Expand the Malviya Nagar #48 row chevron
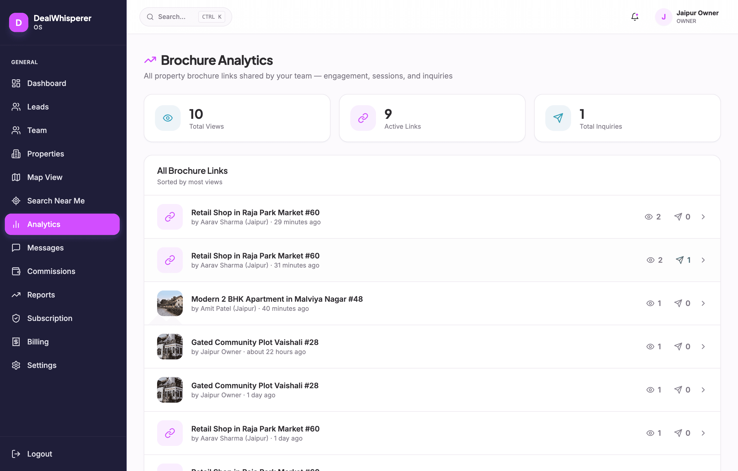The image size is (738, 471). tap(703, 304)
